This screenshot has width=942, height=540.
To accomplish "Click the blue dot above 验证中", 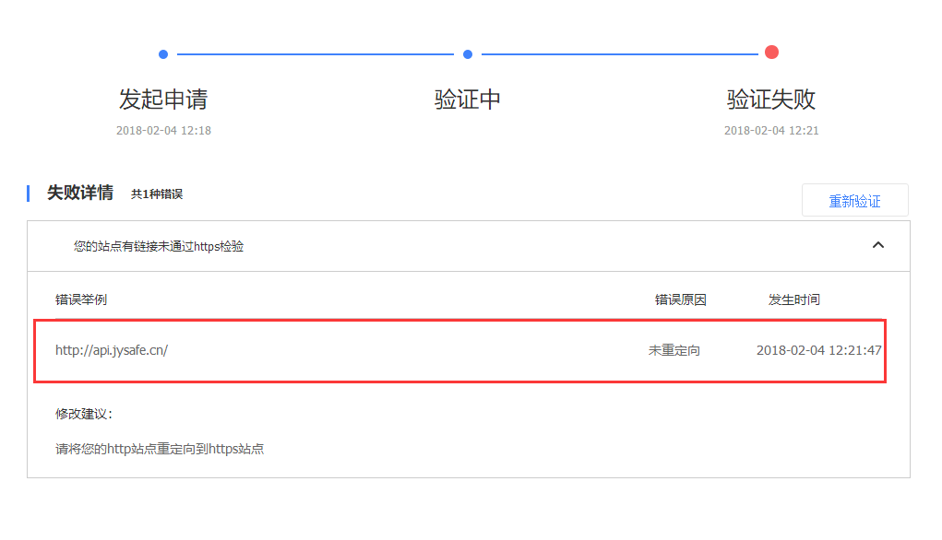I will (x=468, y=54).
